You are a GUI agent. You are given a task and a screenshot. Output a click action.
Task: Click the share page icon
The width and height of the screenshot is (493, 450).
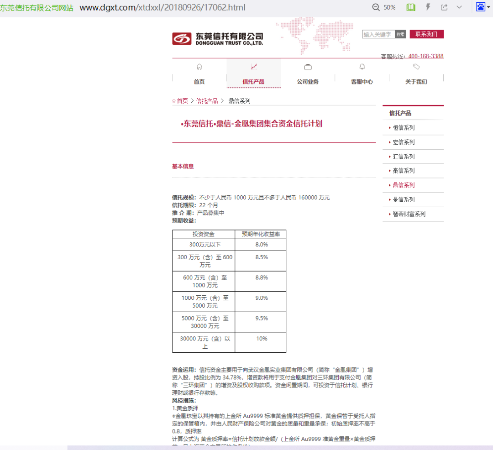point(444,7)
